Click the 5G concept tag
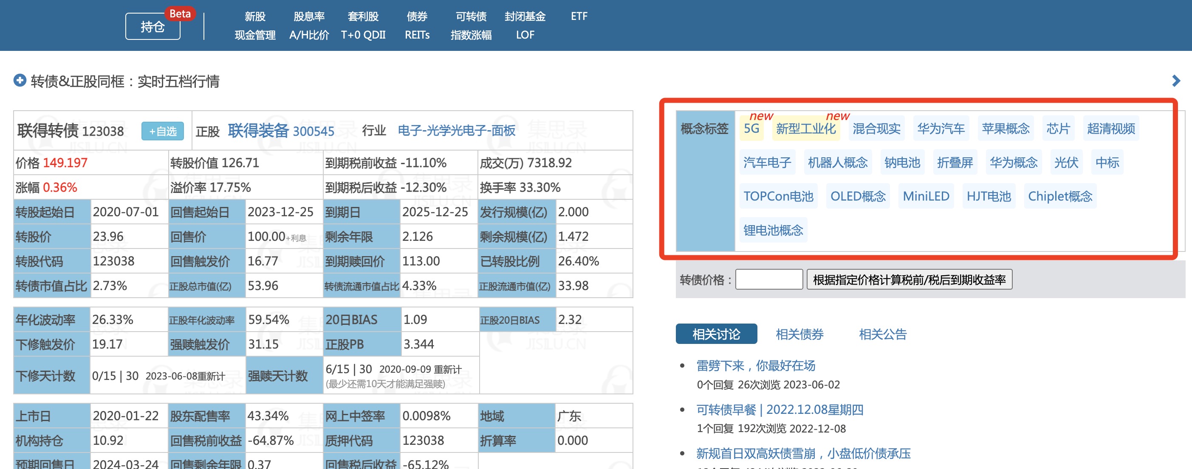The height and width of the screenshot is (469, 1192). click(751, 128)
